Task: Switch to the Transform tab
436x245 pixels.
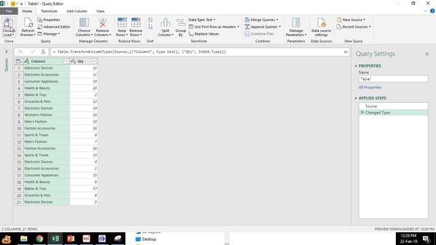Action: pyautogui.click(x=49, y=11)
